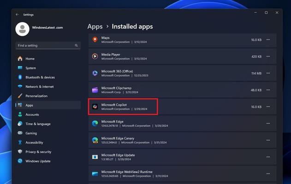Open more options for Microsoft Edge
Viewport: 291px width, 184px height.
point(268,123)
